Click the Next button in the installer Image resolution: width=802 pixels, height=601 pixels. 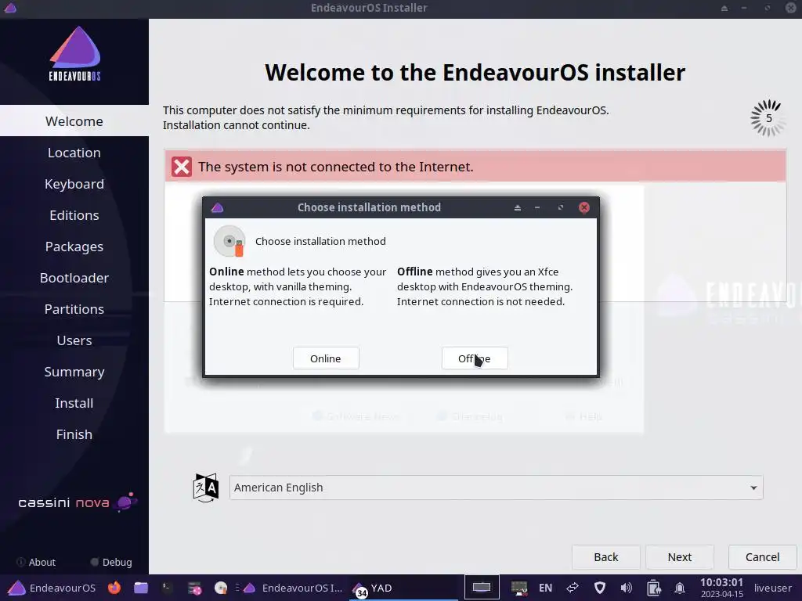point(679,557)
